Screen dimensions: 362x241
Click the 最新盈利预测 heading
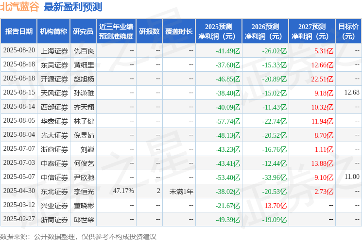pos(73,7)
